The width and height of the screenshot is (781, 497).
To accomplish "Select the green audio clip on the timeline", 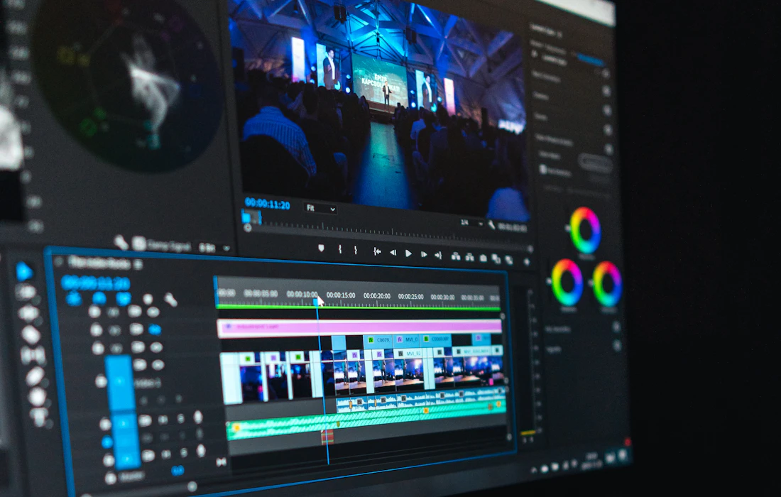I will pos(366,420).
